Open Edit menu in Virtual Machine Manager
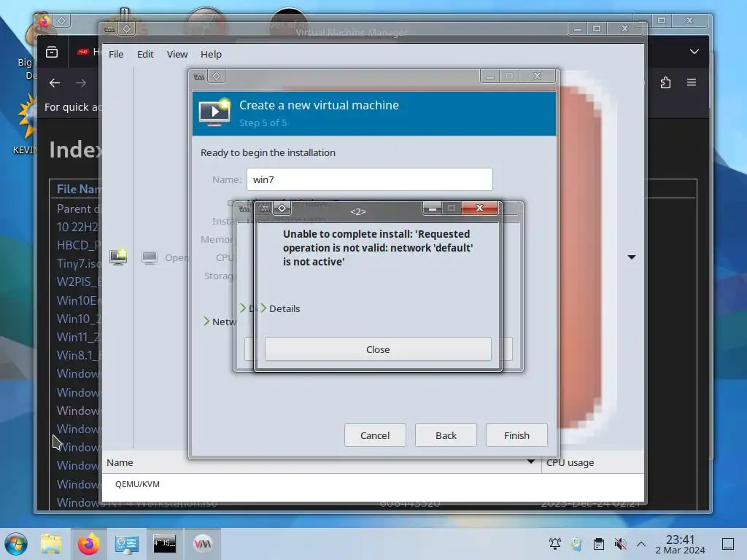Screen dimensions: 747x560 [145, 54]
